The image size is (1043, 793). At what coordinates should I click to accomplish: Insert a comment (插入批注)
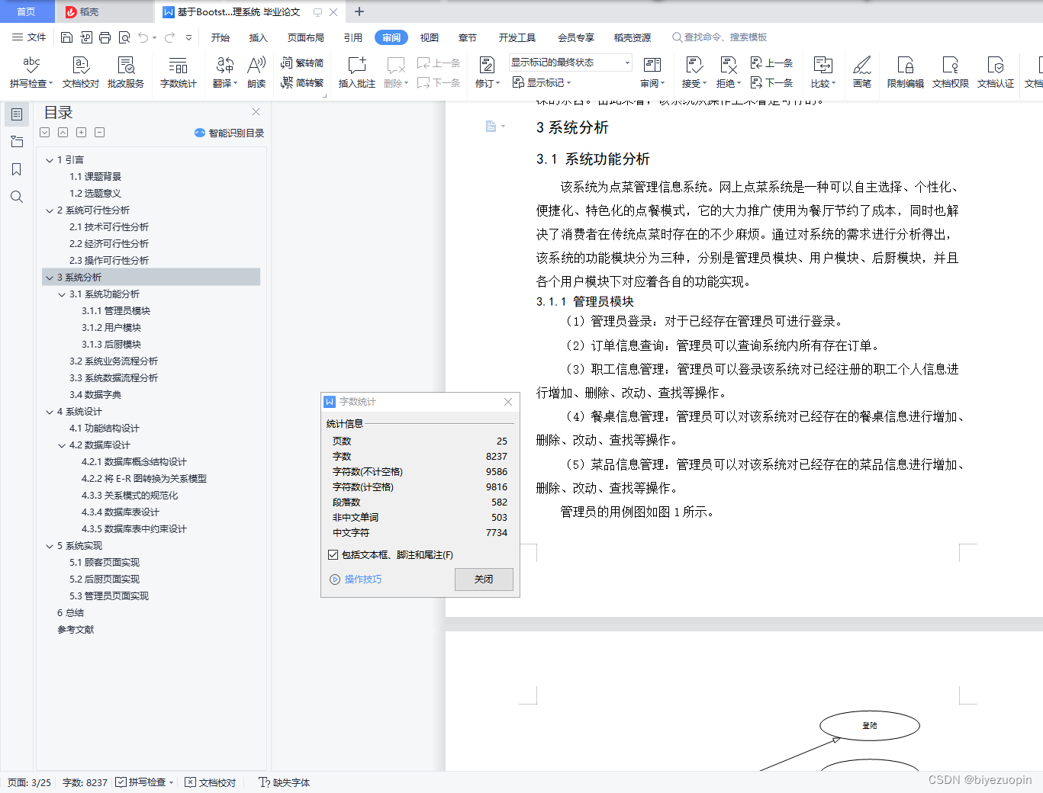(356, 72)
